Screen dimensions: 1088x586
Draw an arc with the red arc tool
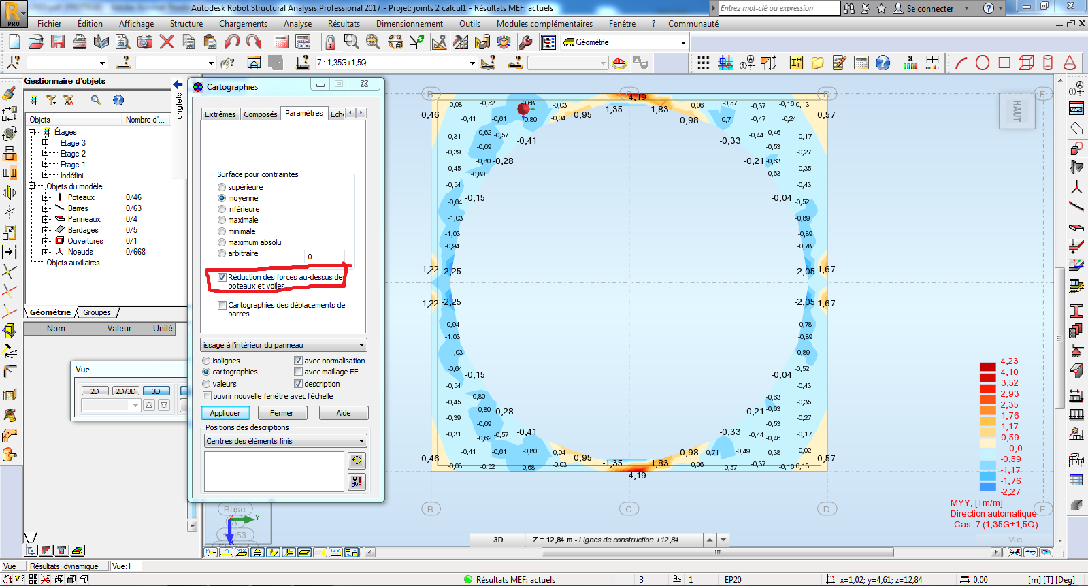pos(961,63)
